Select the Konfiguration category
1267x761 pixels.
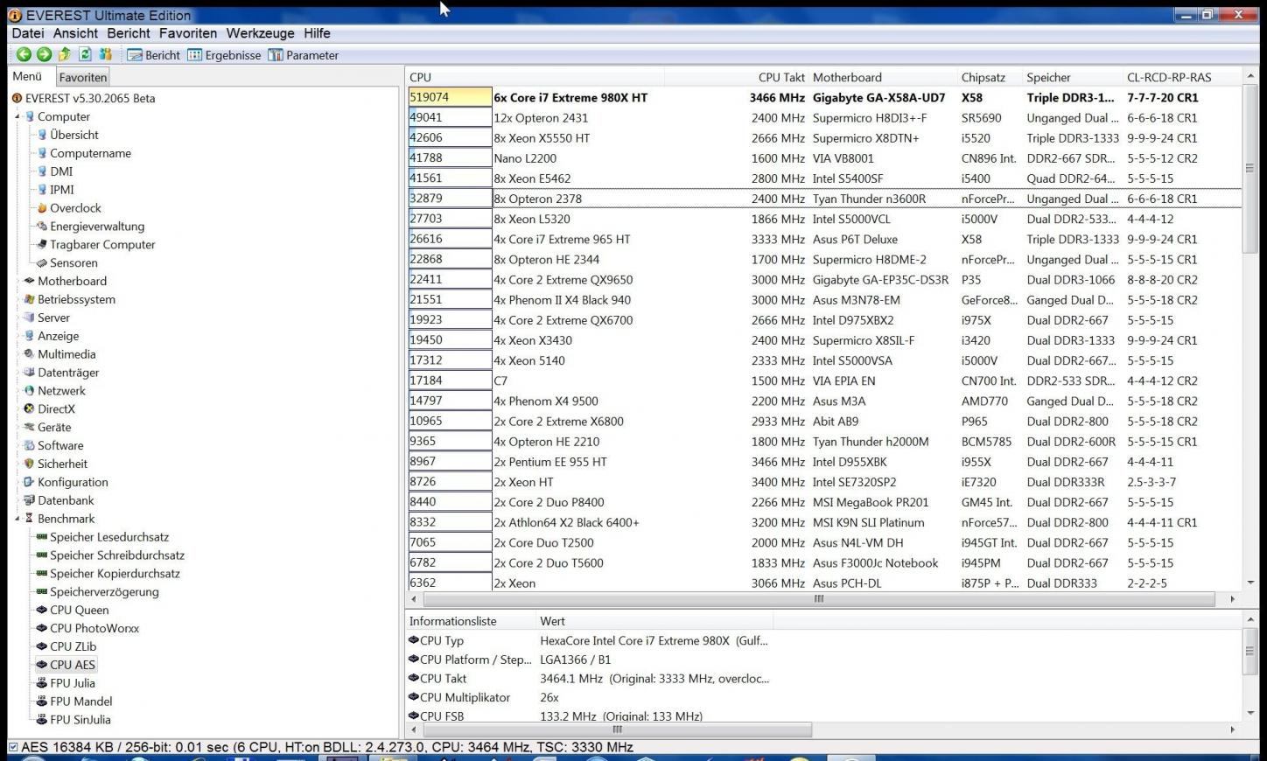(x=66, y=483)
